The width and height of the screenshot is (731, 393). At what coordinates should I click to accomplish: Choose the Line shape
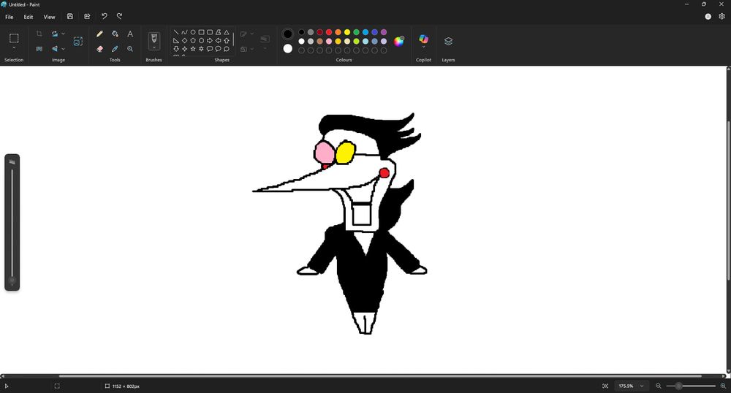[176, 32]
